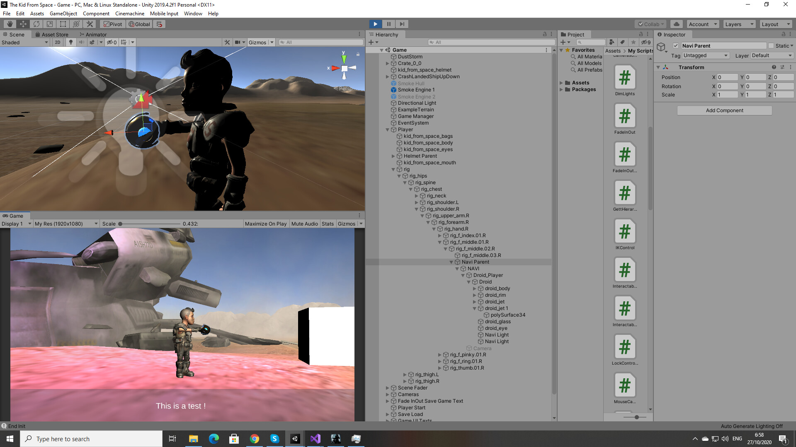Select the Rect tool
Screen dimensions: 796x447
(63, 24)
